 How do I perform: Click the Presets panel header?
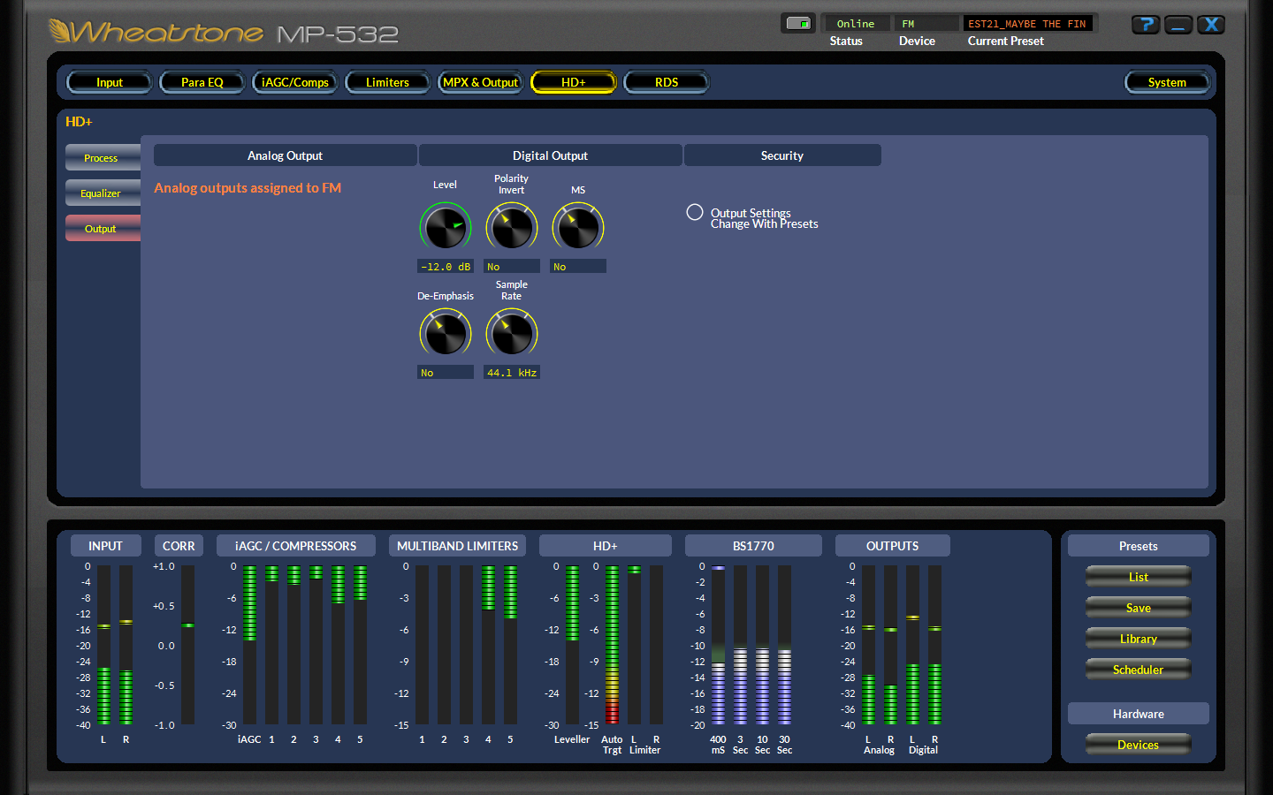[x=1139, y=546]
